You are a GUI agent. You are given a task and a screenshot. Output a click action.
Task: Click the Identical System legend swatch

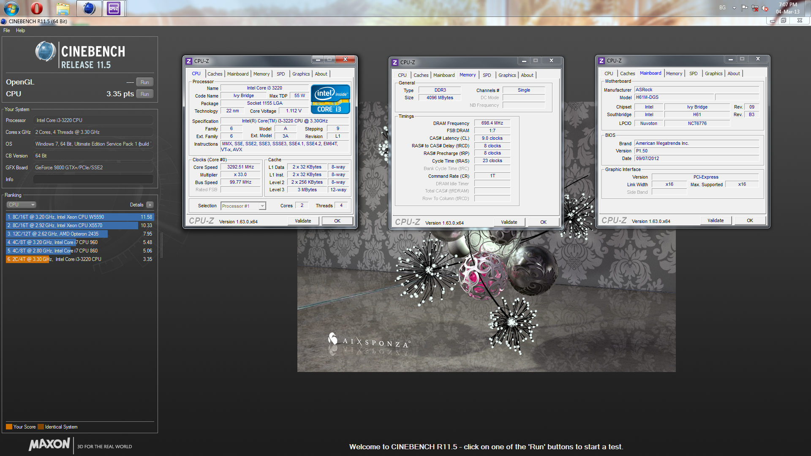[41, 427]
